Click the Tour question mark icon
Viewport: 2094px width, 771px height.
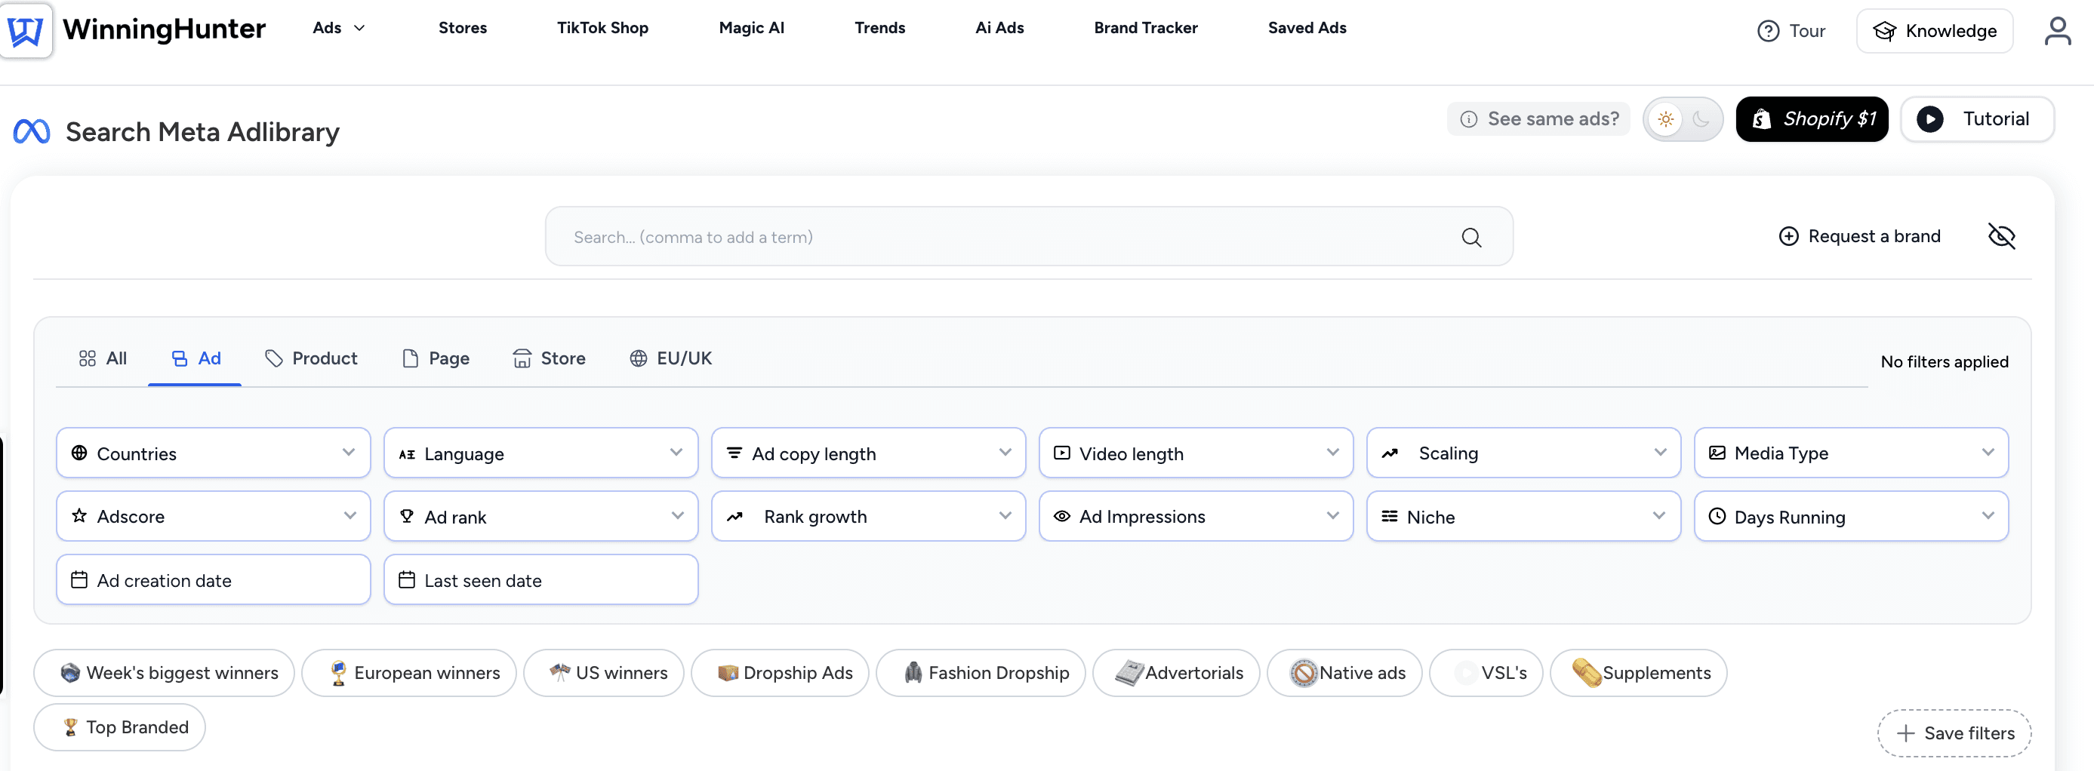(1767, 31)
